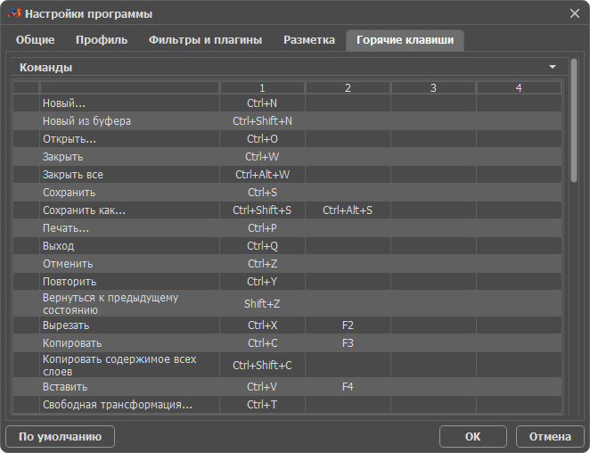Screen dimensions: 590x453
Task: Click the empty column 2 cell of Новый...
Action: point(348,103)
